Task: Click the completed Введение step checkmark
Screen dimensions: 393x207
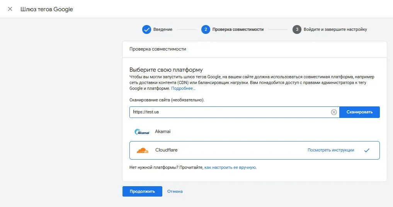Action: pyautogui.click(x=146, y=30)
